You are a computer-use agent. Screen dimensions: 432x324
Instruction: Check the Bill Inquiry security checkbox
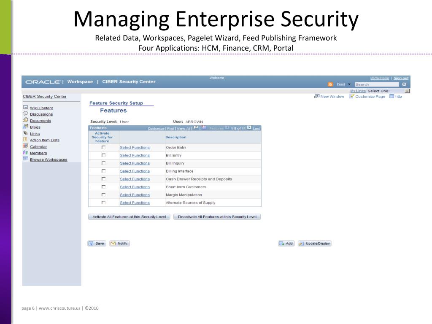tap(104, 163)
